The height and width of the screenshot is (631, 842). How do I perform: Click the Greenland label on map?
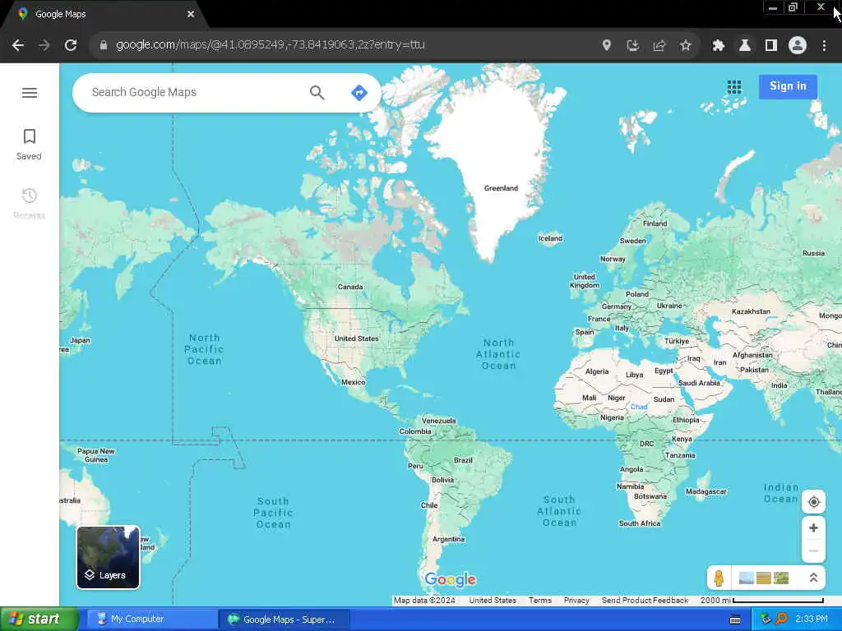click(x=501, y=188)
